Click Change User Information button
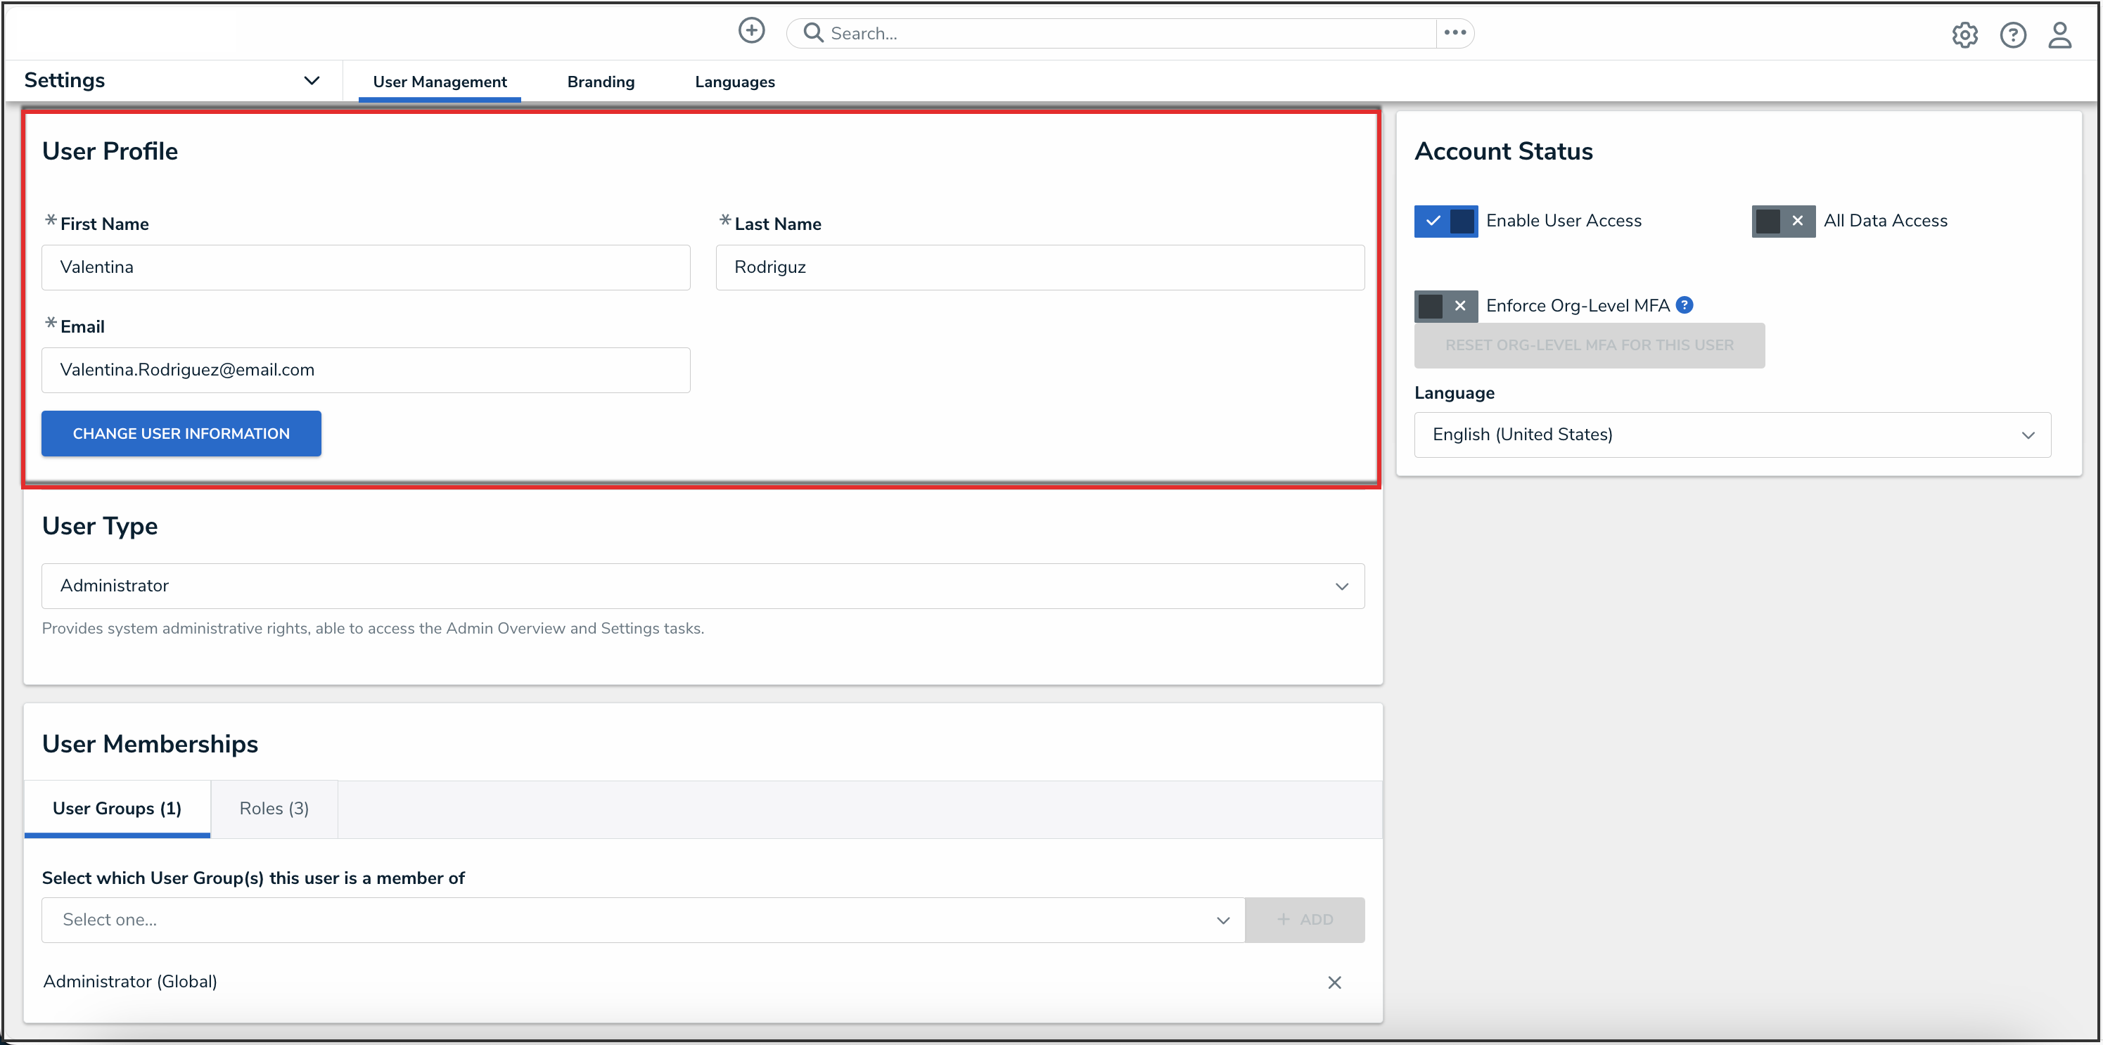Screen dimensions: 2103x1045 181,433
